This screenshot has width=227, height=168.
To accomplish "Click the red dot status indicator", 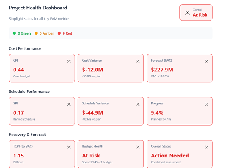I will [59, 33].
